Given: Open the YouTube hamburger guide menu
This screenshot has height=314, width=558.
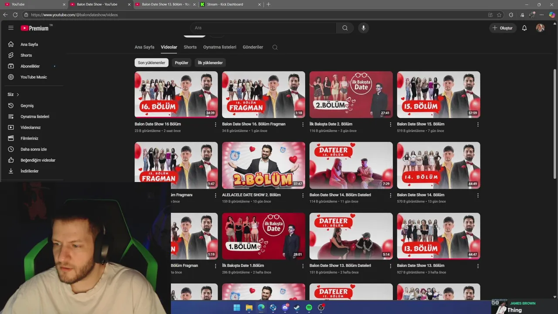Looking at the screenshot, I should [11, 28].
